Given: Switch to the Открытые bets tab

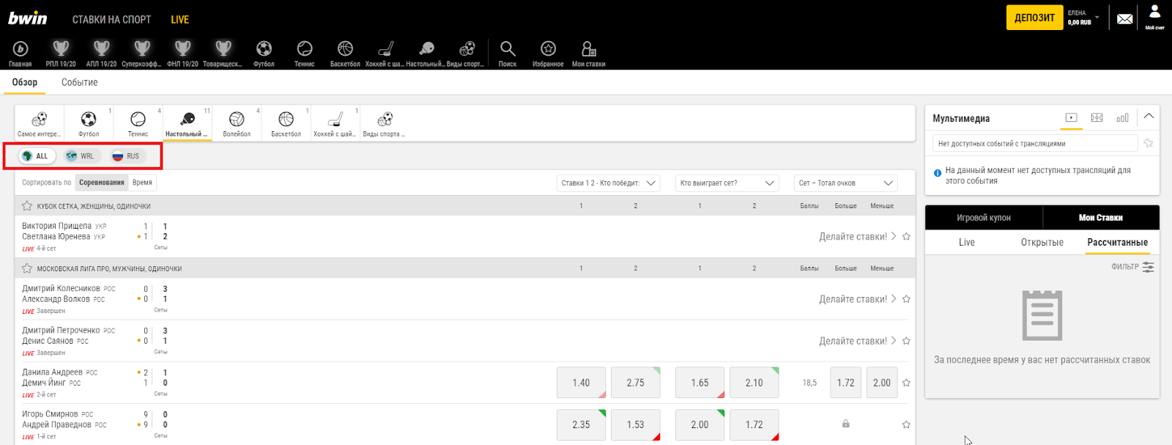Looking at the screenshot, I should tap(1042, 243).
